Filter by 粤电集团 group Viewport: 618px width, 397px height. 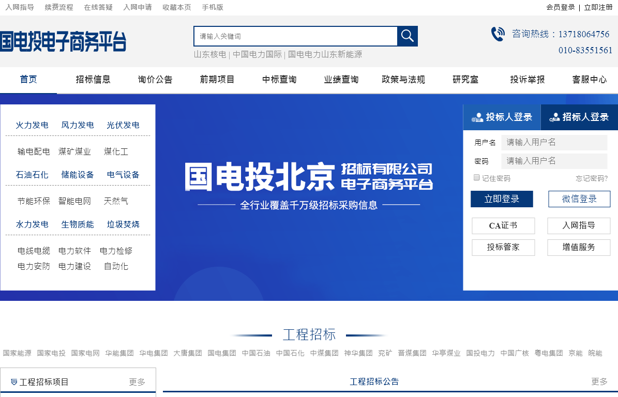pyautogui.click(x=549, y=353)
